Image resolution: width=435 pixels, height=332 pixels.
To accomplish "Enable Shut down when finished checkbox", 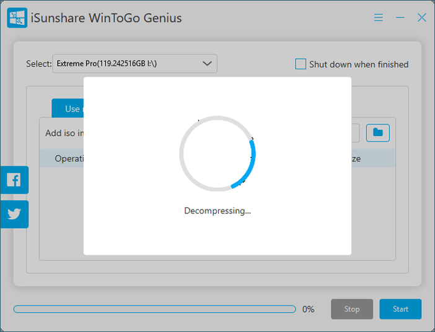I will click(301, 64).
